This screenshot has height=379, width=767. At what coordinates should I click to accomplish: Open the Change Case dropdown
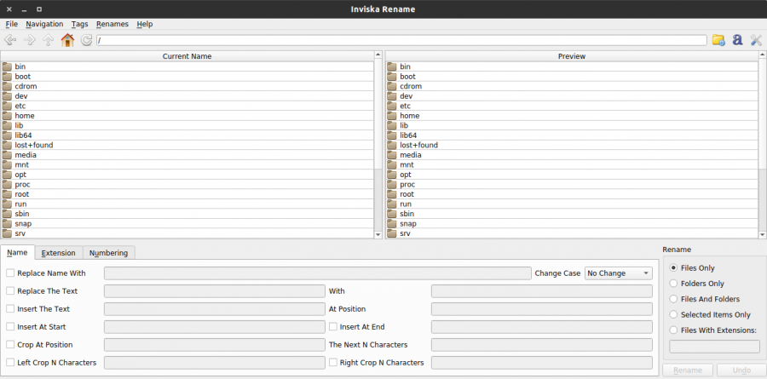[619, 273]
